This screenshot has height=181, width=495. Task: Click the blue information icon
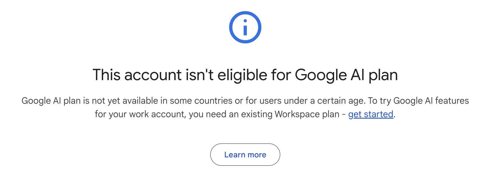(x=245, y=27)
